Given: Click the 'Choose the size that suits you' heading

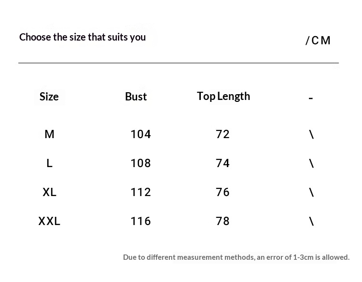Looking at the screenshot, I should 83,37.
